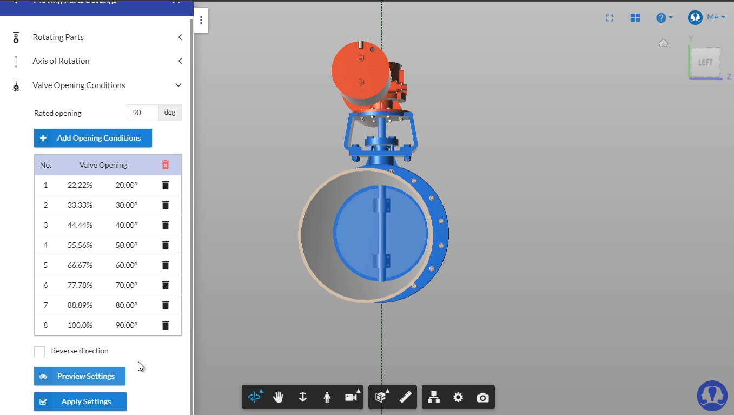Screen dimensions: 734x415
Task: Click the 30.00° angle value
Action: pos(127,205)
